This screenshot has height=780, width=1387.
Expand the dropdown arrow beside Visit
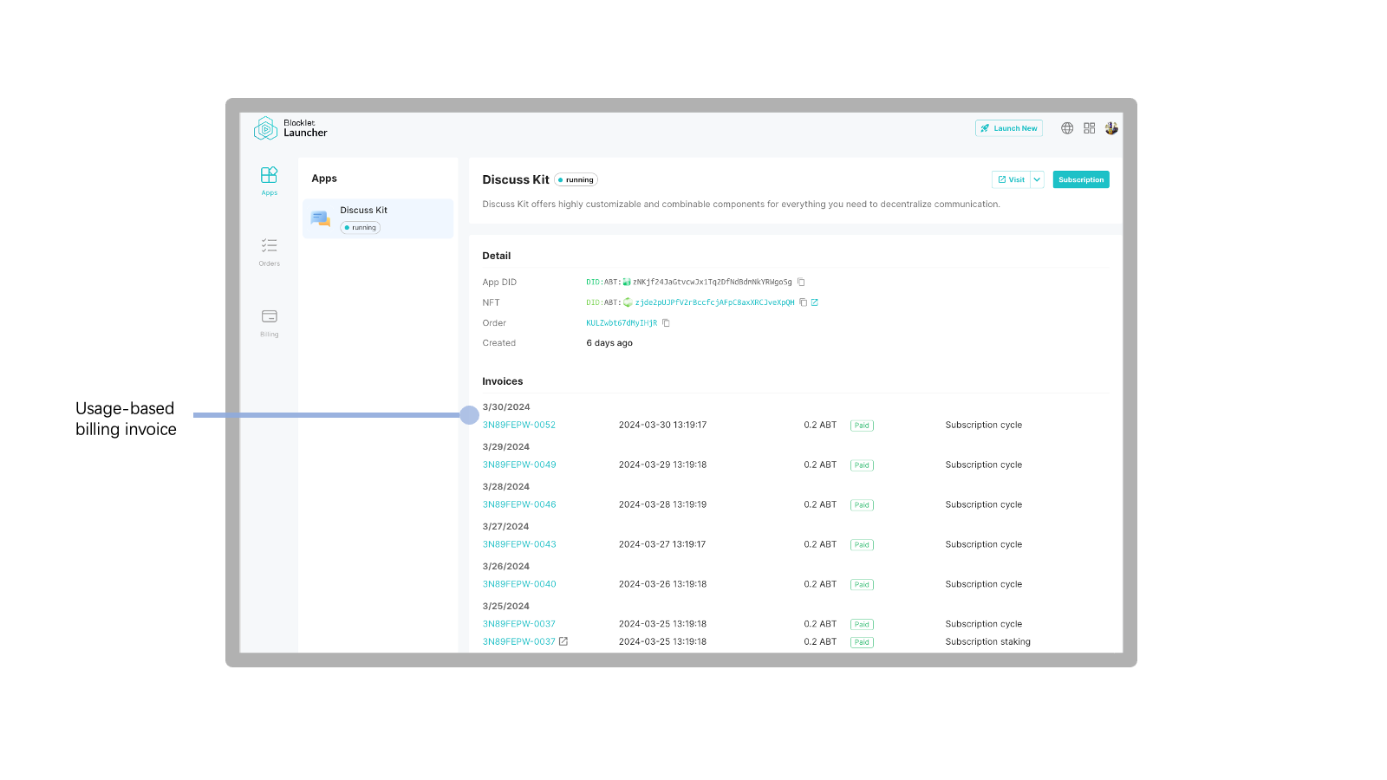[x=1037, y=179]
